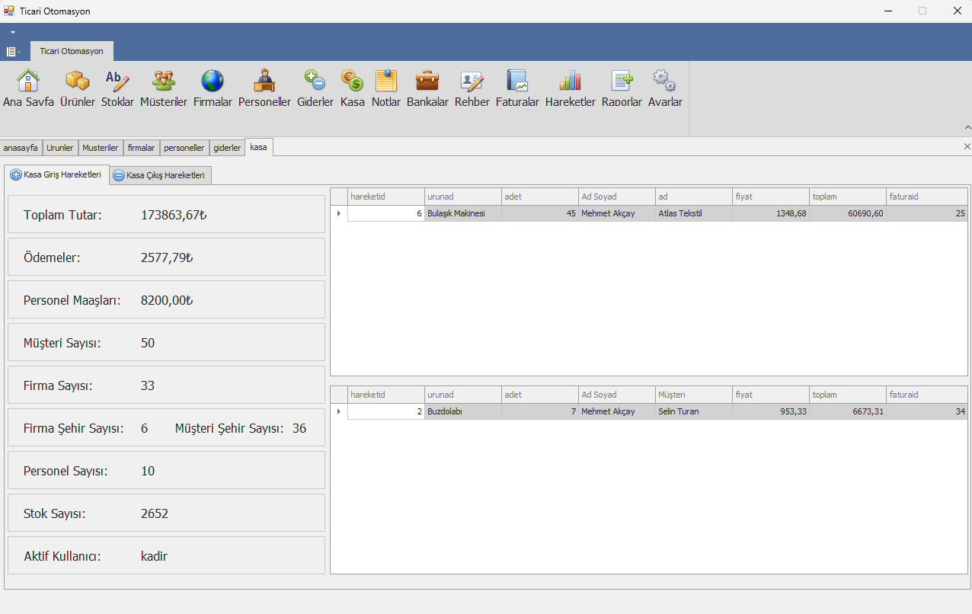Click the 953,33 fiyat cell
The image size is (972, 614).
pos(771,411)
